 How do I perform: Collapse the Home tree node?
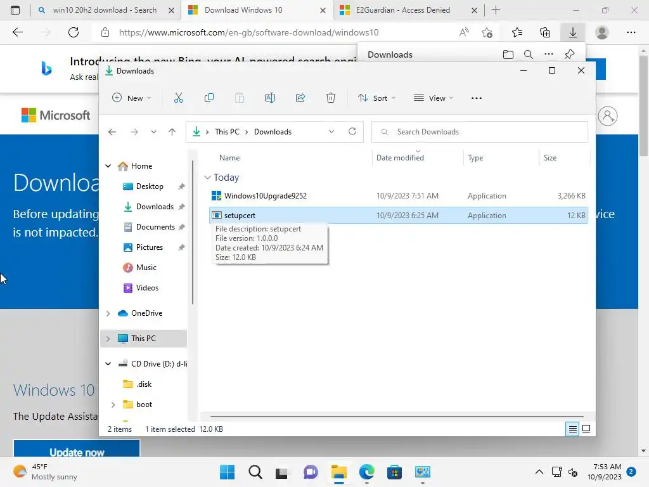(x=108, y=166)
